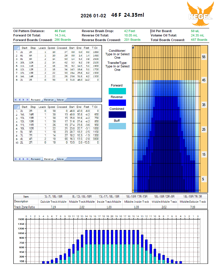Click next-sheet arrow in lower table
215x267 pixels.
point(23,159)
